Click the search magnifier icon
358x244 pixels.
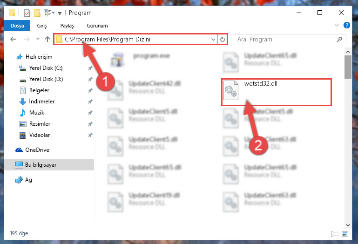339,39
